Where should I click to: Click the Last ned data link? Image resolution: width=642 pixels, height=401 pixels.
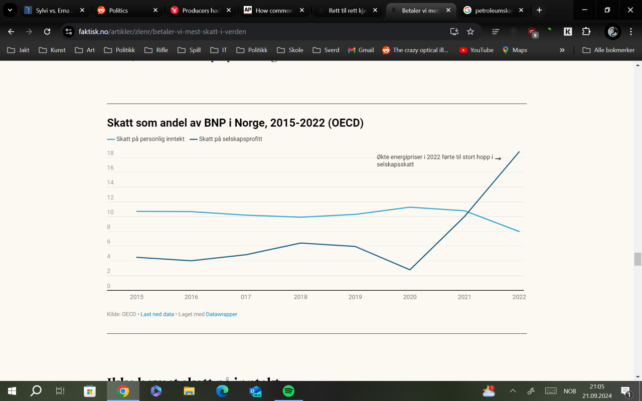point(157,314)
